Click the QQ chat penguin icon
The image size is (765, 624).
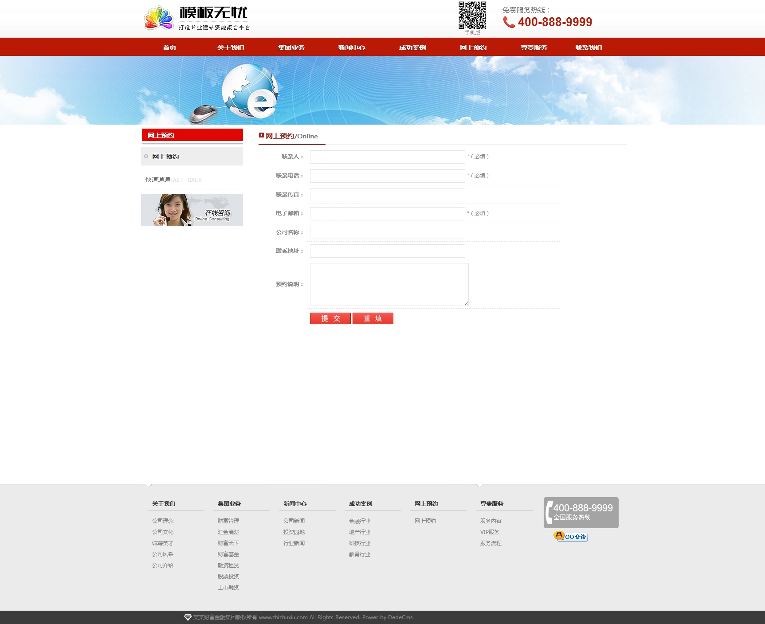[560, 536]
